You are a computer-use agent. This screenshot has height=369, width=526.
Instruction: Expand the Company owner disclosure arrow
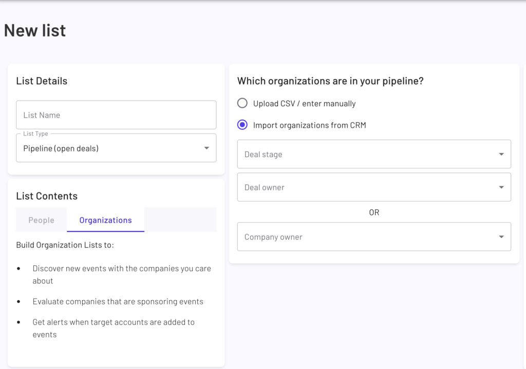pyautogui.click(x=502, y=237)
